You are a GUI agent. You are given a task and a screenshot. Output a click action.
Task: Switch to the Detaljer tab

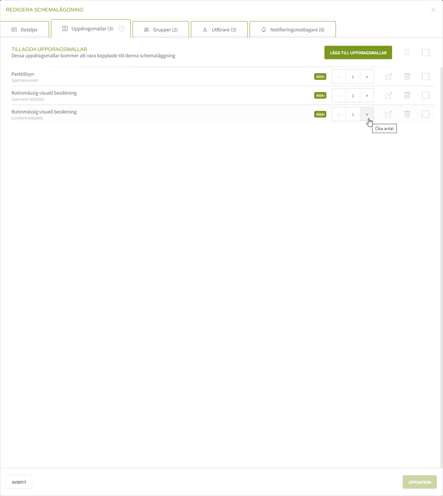pyautogui.click(x=25, y=30)
